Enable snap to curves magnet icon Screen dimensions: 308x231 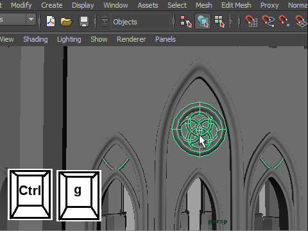click(x=268, y=21)
